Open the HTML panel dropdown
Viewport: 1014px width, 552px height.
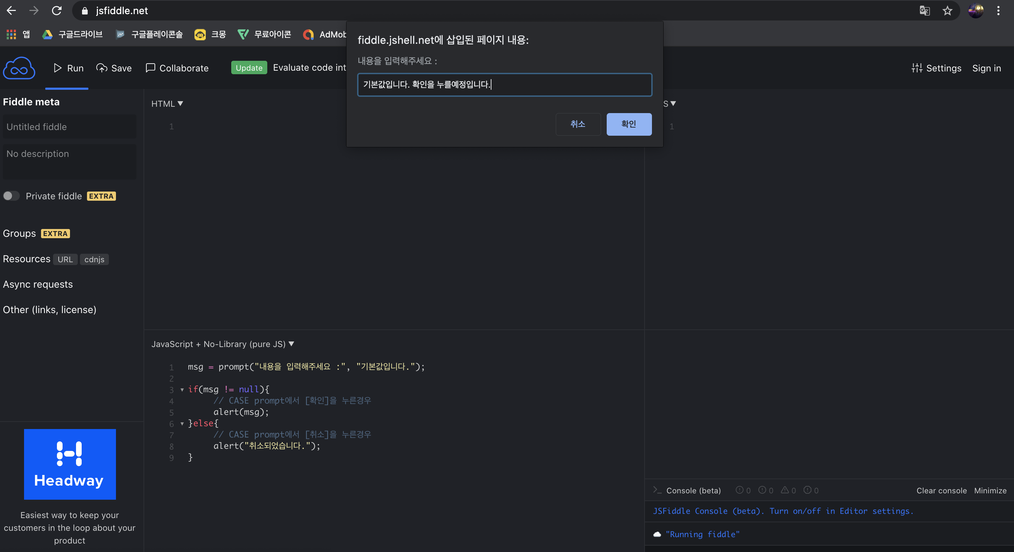click(167, 104)
